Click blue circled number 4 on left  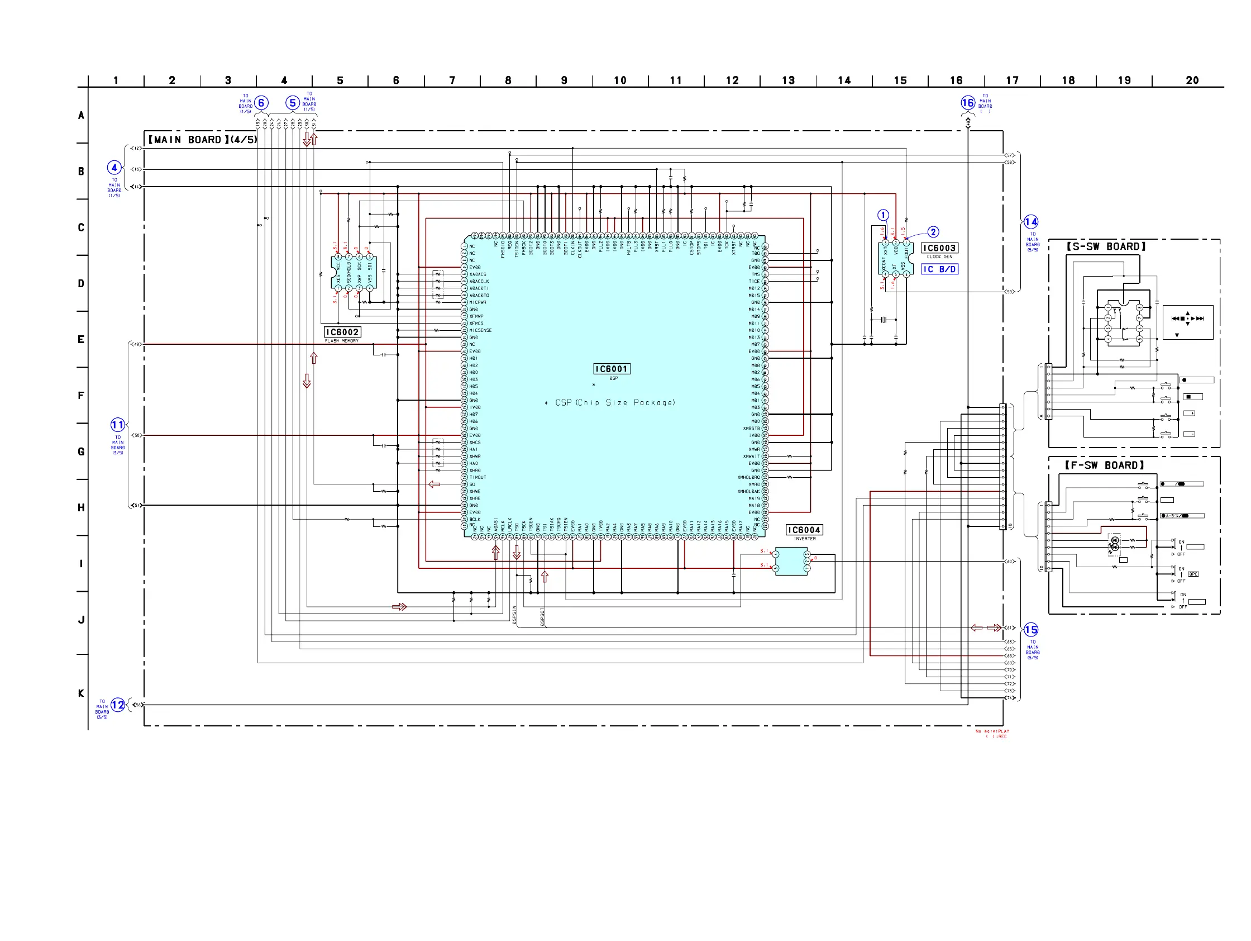(x=114, y=168)
